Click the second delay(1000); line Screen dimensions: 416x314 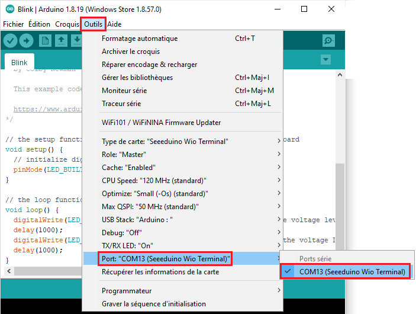(x=38, y=250)
